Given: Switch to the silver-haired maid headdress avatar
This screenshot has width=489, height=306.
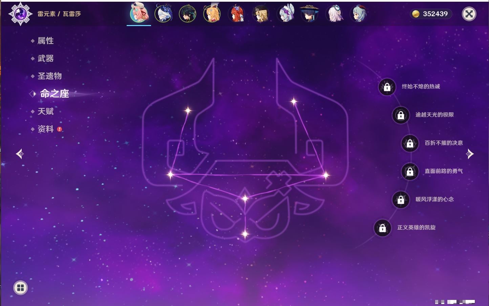Looking at the screenshot, I should point(285,14).
